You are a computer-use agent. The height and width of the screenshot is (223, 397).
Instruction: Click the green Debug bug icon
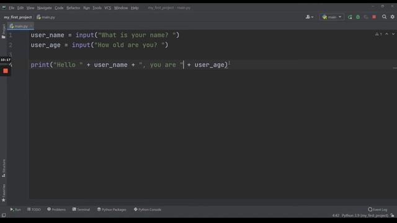(358, 17)
